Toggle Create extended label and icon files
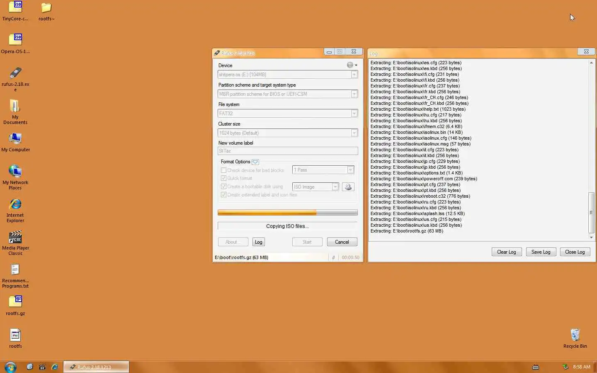 click(223, 195)
